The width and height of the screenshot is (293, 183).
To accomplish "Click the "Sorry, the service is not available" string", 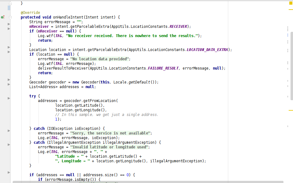I will coord(110,133).
